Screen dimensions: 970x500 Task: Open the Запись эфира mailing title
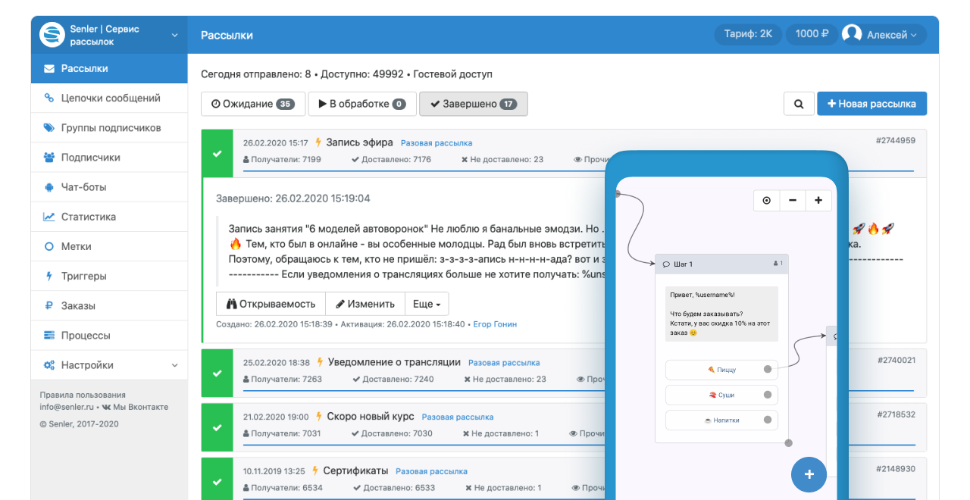pyautogui.click(x=359, y=142)
